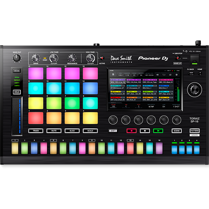Image resolution: width=209 pixels, height=209 pixels.
Task: Click the DRIVE knob
Action: tap(36, 58)
